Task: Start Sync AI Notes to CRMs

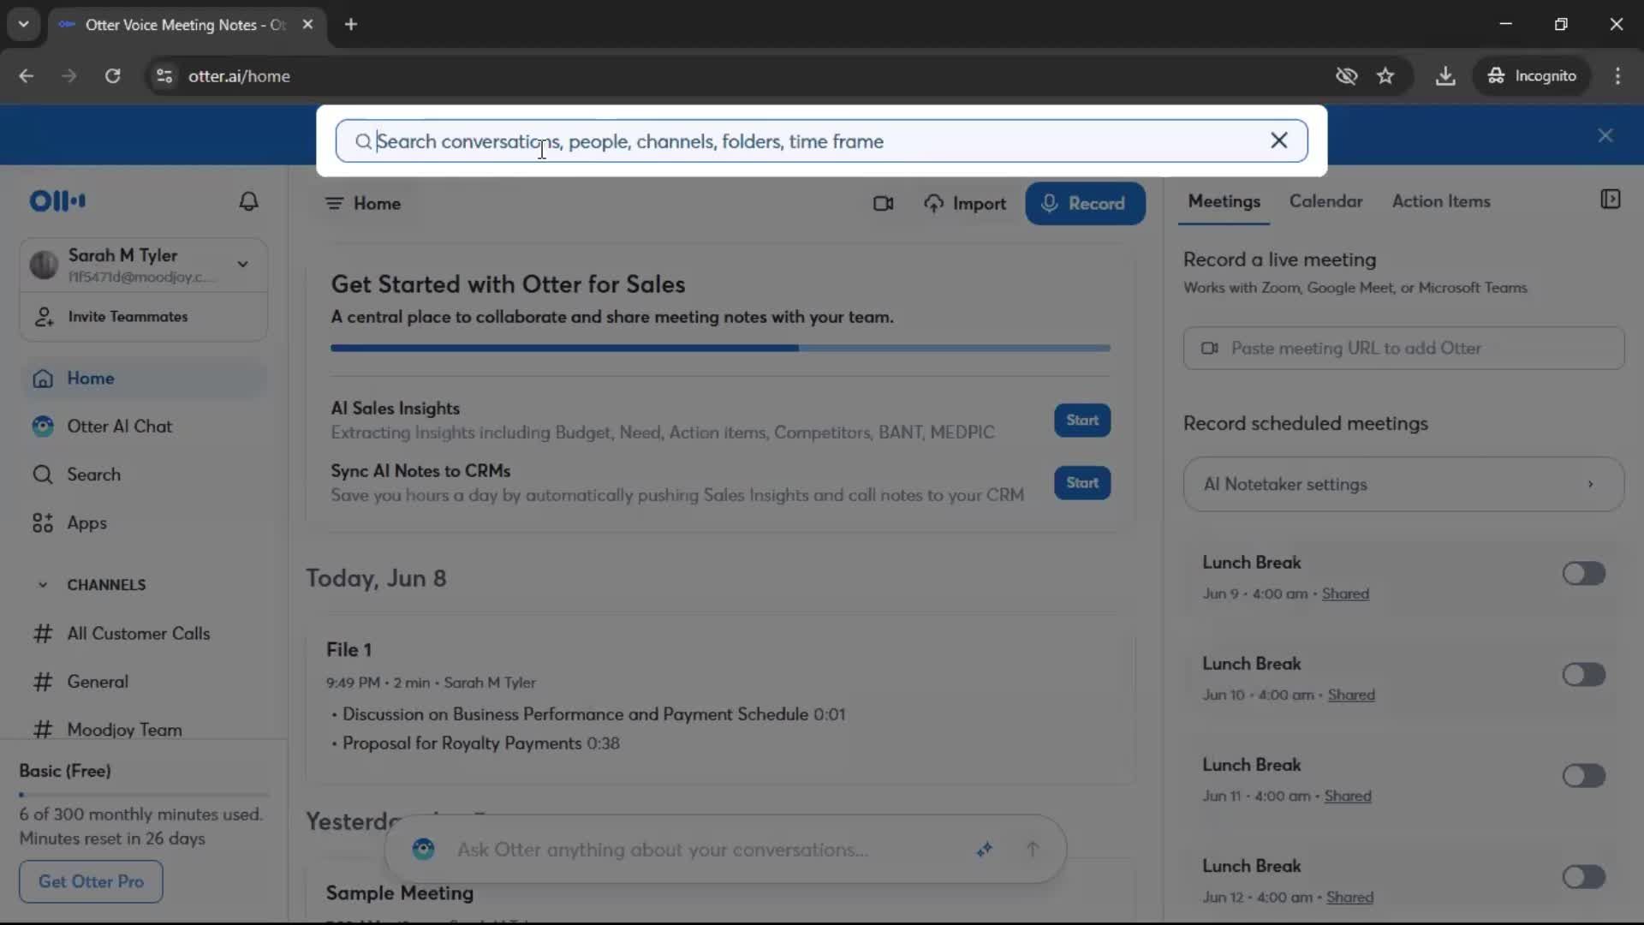Action: [1082, 483]
